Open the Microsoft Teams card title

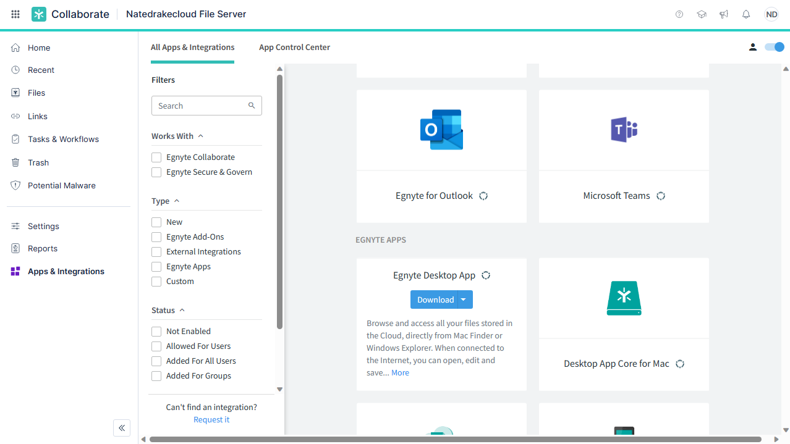616,196
